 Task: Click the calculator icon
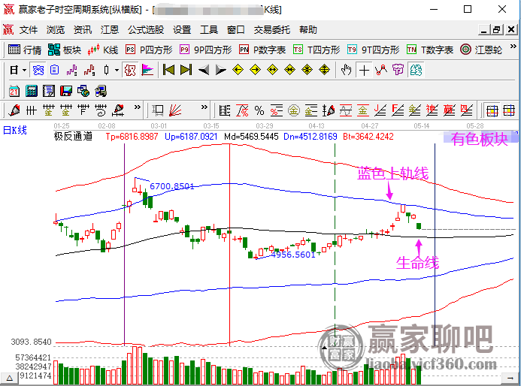pos(32,90)
